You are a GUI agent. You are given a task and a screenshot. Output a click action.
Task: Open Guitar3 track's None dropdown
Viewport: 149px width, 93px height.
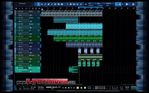tap(24, 28)
